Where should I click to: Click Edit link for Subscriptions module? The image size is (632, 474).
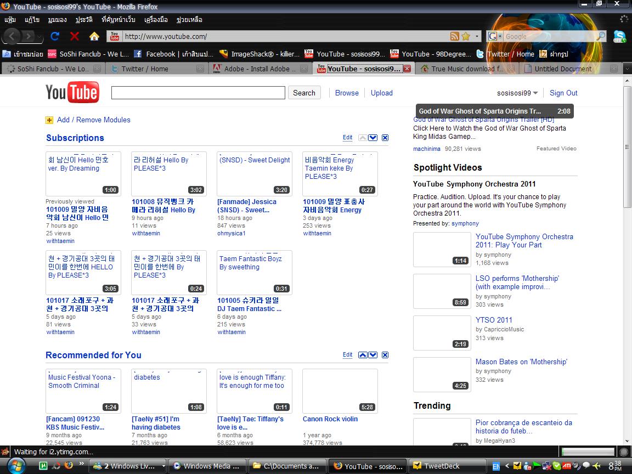point(347,138)
